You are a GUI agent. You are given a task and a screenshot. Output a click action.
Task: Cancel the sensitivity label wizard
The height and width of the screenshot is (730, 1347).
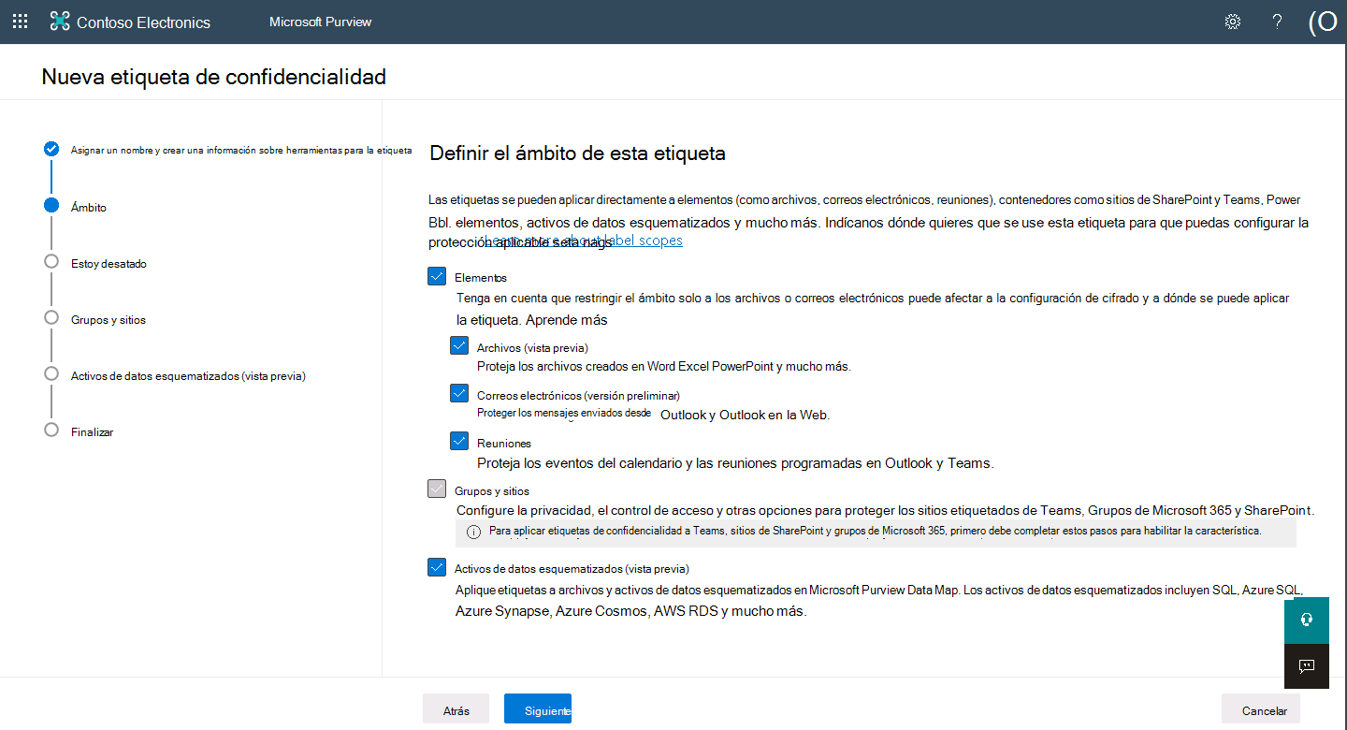[1260, 708]
